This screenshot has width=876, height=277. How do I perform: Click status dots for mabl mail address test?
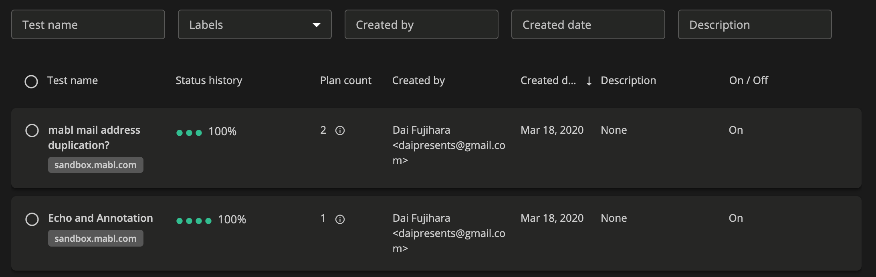(x=189, y=132)
